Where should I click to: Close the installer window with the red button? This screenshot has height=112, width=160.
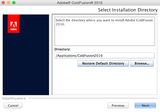coord(3,3)
